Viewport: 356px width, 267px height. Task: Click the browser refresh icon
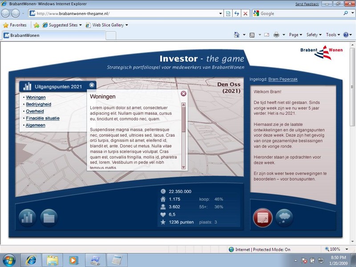(237, 13)
